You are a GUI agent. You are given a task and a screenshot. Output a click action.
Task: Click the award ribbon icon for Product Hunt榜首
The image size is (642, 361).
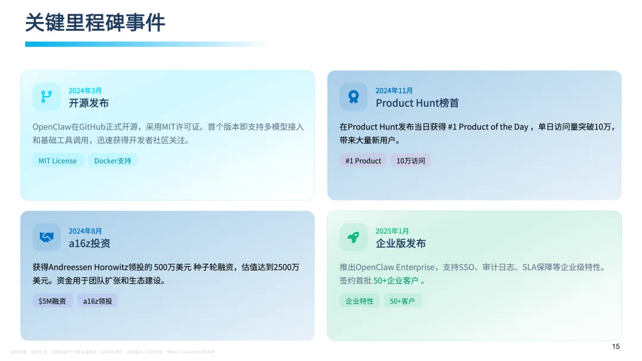coord(353,97)
